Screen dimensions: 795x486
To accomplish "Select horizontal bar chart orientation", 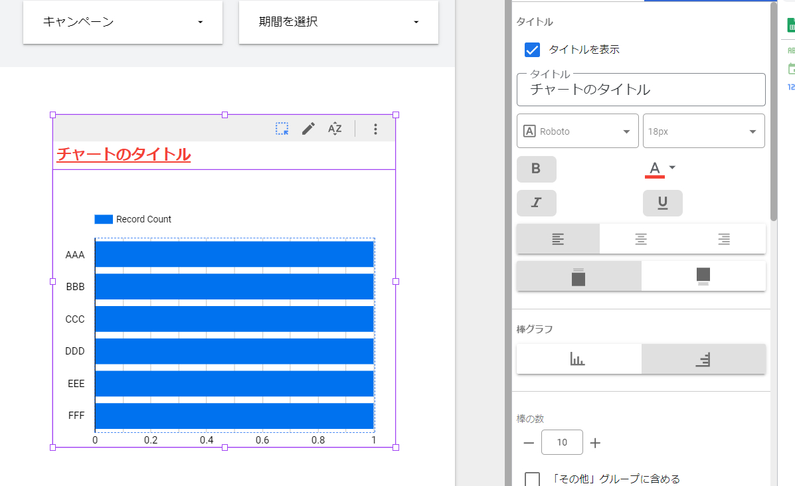I will tap(703, 359).
